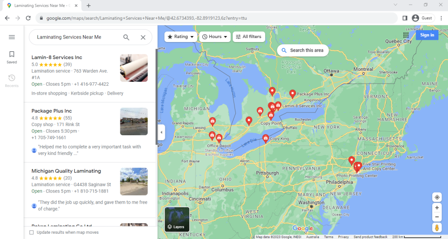Close the Laminating Services tab
Viewport: 448px width, 239px height.
[x=76, y=5]
